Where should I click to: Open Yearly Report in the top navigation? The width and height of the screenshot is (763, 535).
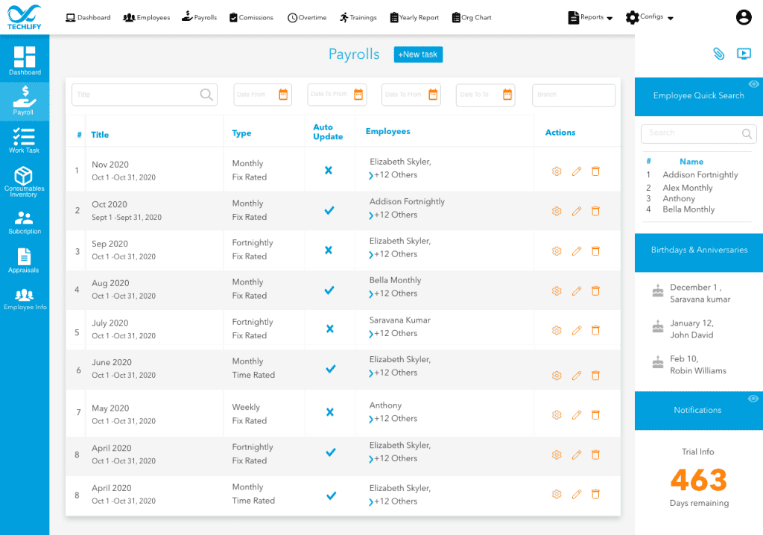(x=414, y=18)
